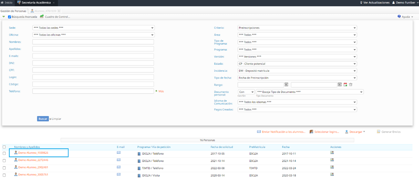Click the email icon for Demo Alumno_1939826
The width and height of the screenshot is (419, 178).
[119, 153]
